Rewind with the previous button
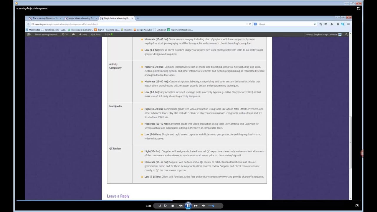This screenshot has width=377, height=212. 181,206
